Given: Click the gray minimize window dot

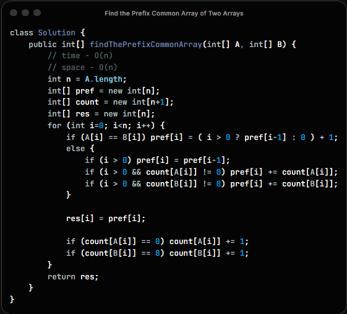Looking at the screenshot, I should coord(25,13).
